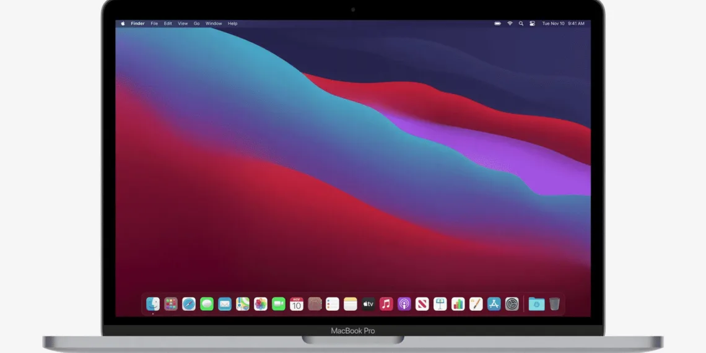This screenshot has height=353, width=706.
Task: Open the Calendar icon showing 10
Action: pos(296,304)
